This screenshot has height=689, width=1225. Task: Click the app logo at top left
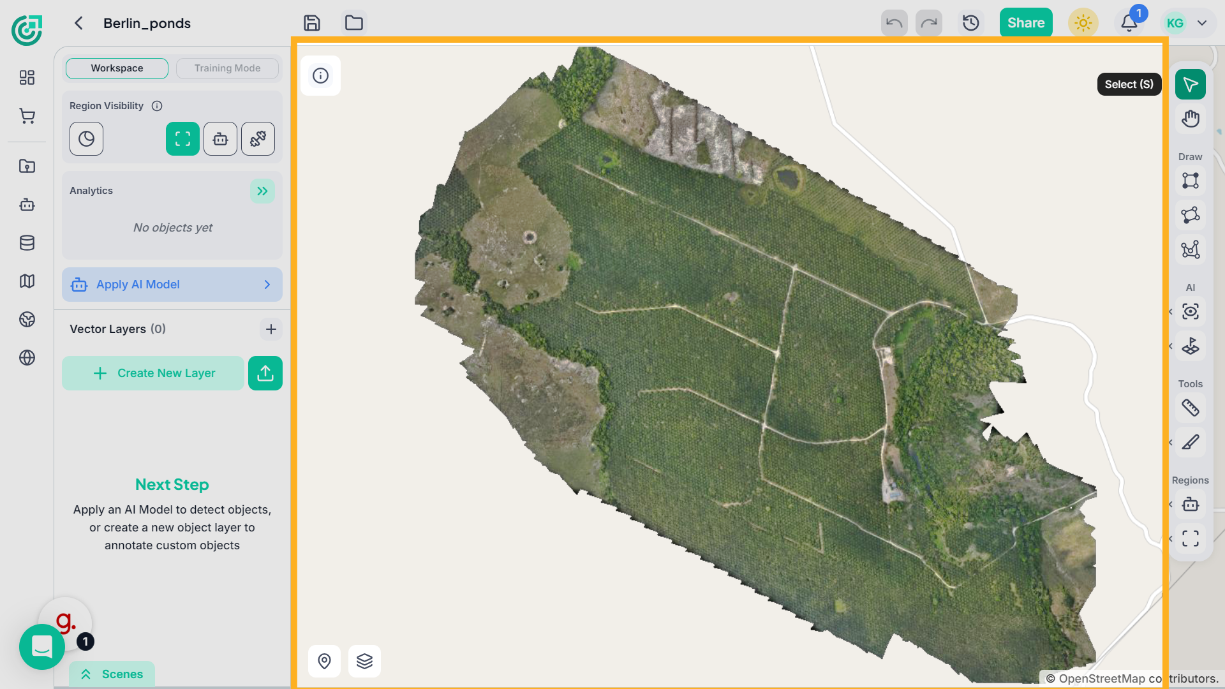(27, 30)
